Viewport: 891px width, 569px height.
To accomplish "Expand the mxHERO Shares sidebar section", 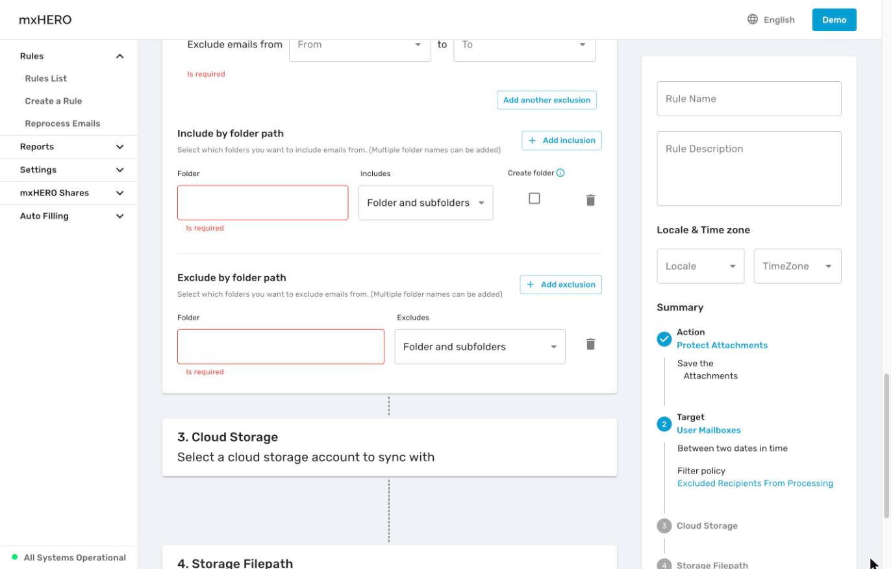I will click(x=69, y=193).
